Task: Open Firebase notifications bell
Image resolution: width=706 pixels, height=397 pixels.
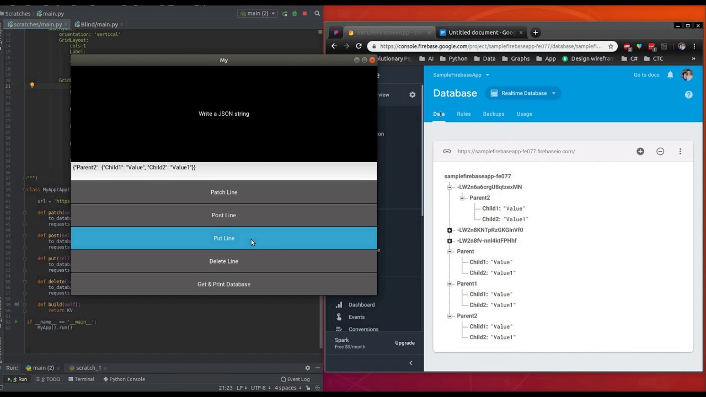Action: coord(670,74)
